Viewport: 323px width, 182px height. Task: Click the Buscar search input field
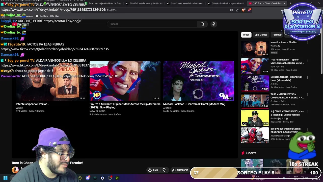(x=152, y=24)
